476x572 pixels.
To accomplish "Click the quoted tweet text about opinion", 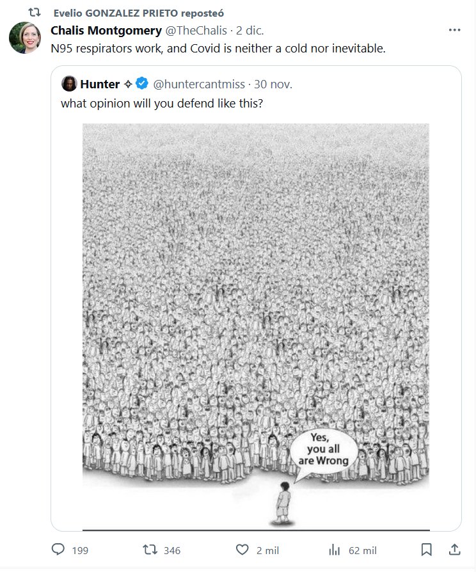I will (x=162, y=103).
